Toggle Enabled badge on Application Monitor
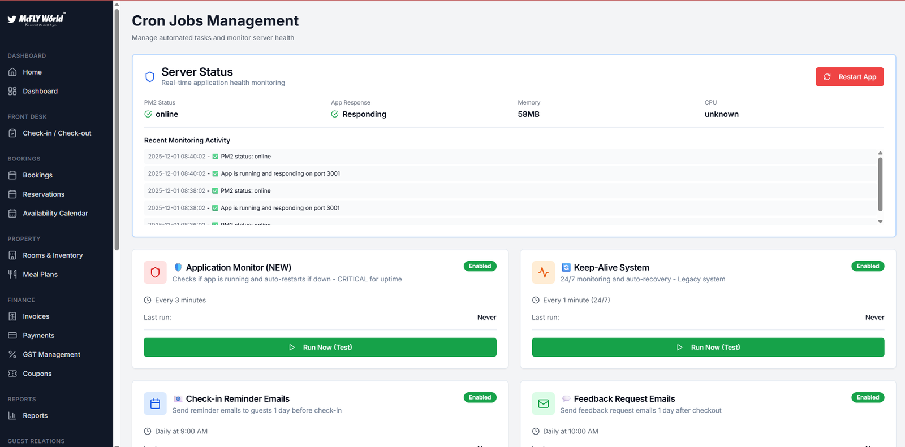Screen dimensions: 905x447 click(x=480, y=266)
